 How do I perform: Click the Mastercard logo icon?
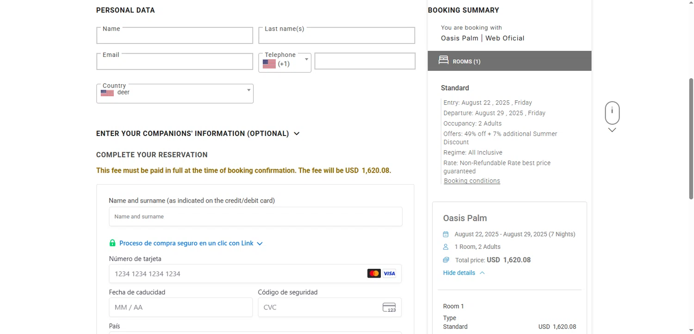tap(374, 273)
